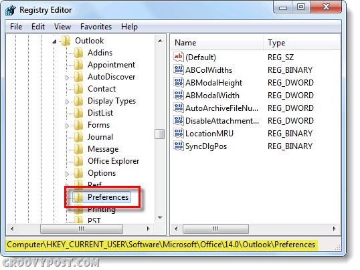360x270 pixels.
Task: Select the SyncDlgPos value icon
Action: click(x=179, y=146)
